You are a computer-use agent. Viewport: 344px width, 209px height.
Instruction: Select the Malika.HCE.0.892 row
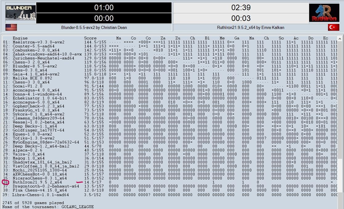coord(170,78)
